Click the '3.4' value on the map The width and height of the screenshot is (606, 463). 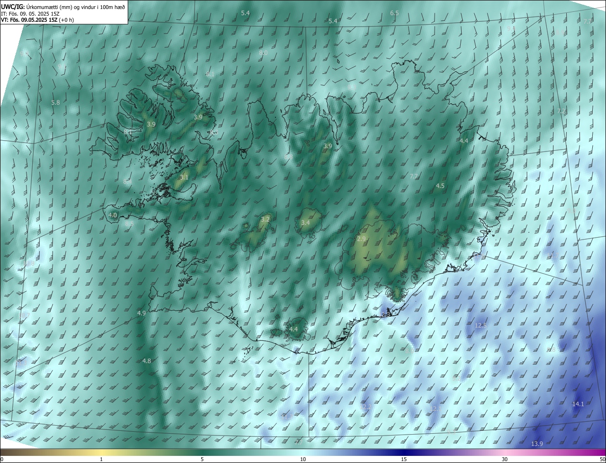pyautogui.click(x=305, y=223)
